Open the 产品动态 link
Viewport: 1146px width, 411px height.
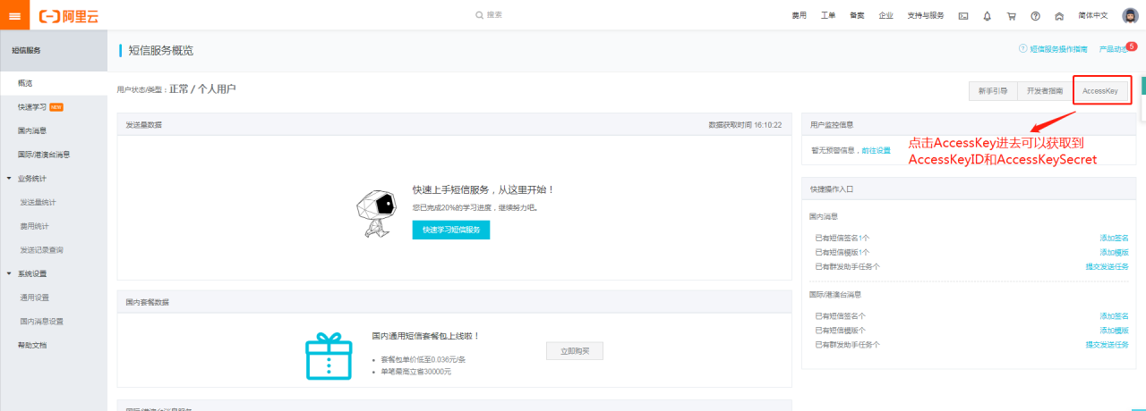coord(1112,49)
